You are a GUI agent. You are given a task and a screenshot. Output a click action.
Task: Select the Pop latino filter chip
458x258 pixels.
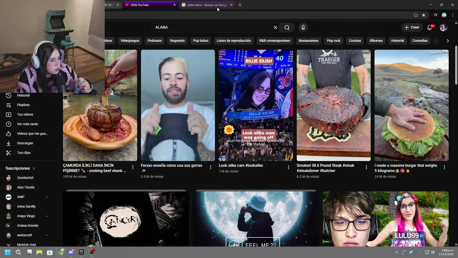pos(201,40)
